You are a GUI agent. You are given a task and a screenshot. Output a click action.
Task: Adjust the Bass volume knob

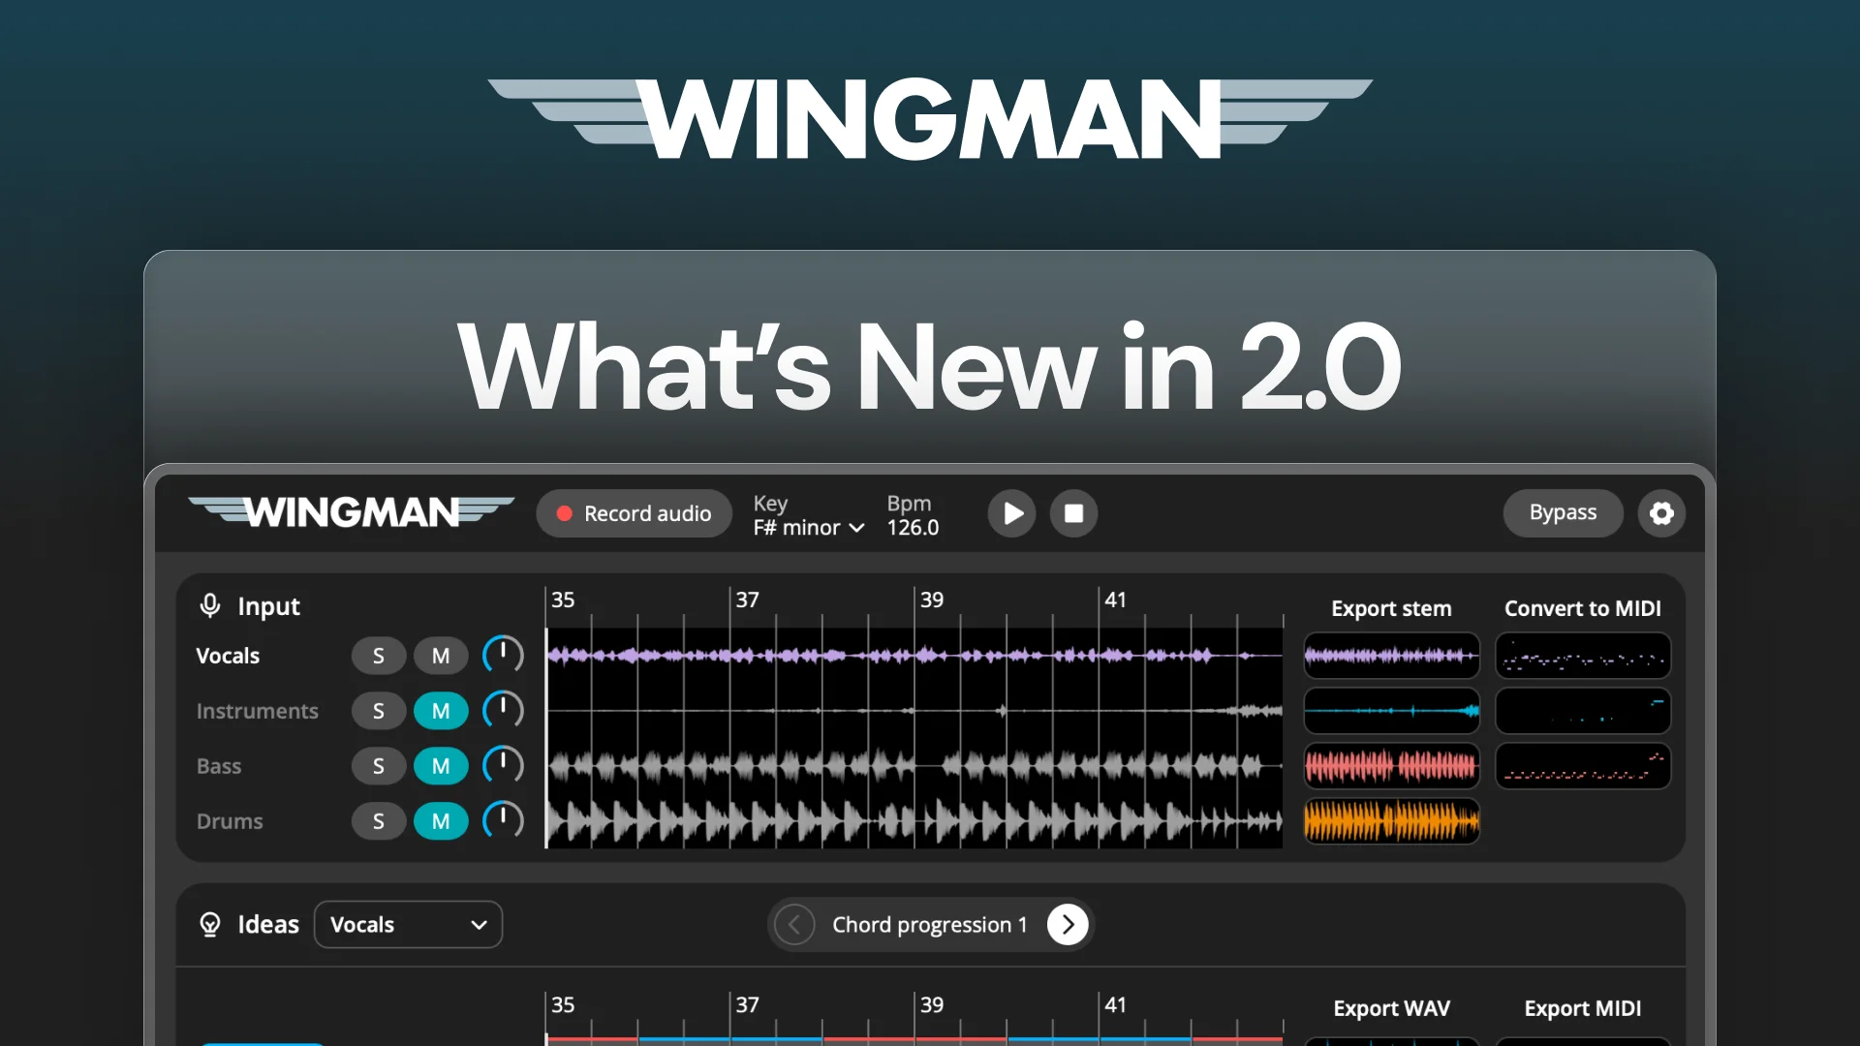(503, 765)
